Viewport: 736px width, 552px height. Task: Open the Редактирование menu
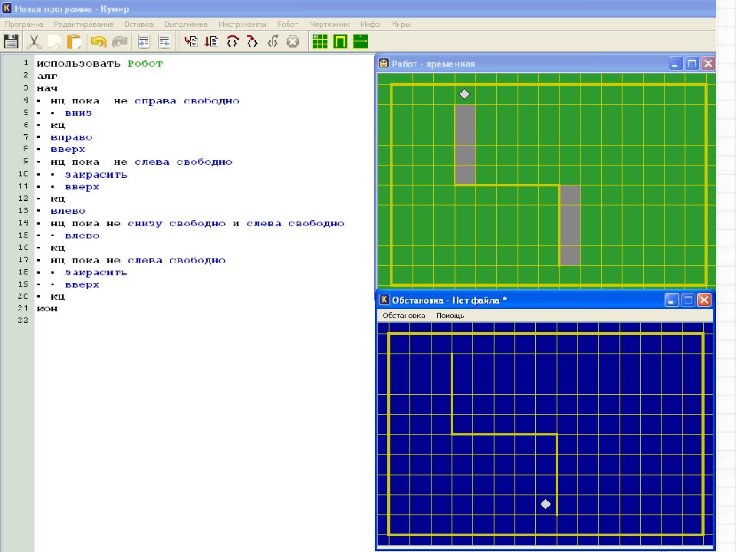tap(84, 24)
